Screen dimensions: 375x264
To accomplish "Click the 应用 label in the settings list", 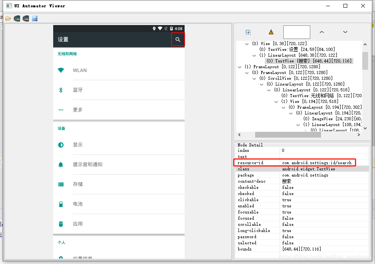I will click(78, 224).
